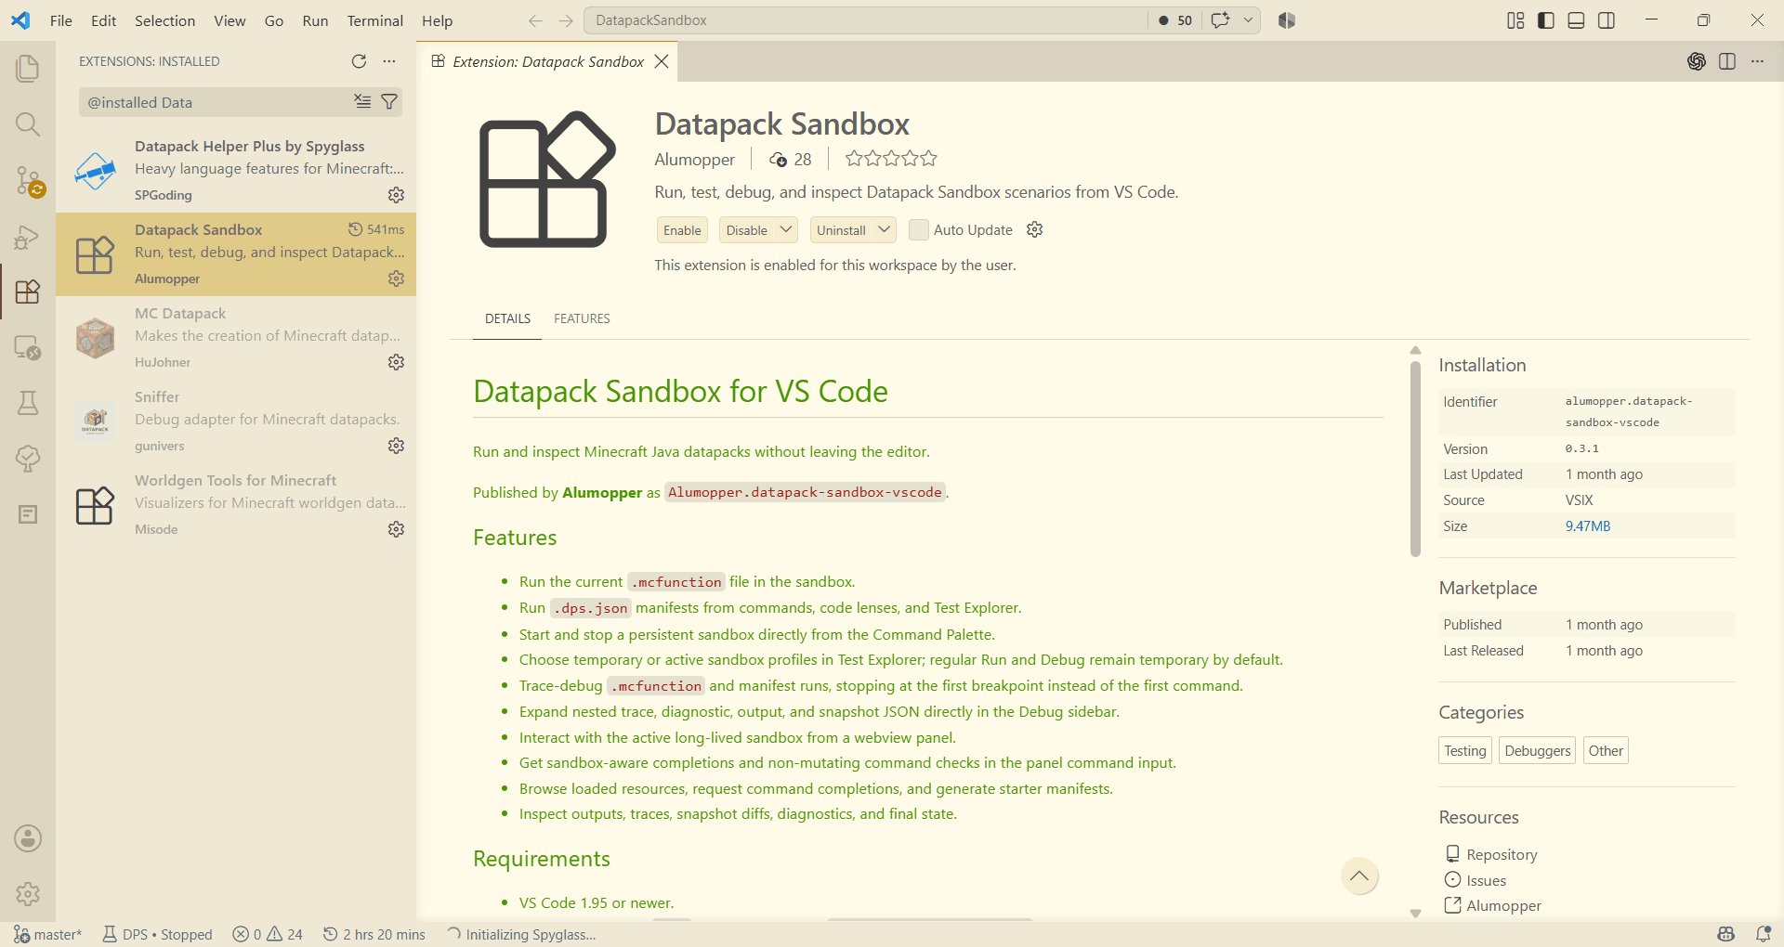The width and height of the screenshot is (1784, 947).
Task: Click the master* branch in status bar
Action: coord(47,934)
